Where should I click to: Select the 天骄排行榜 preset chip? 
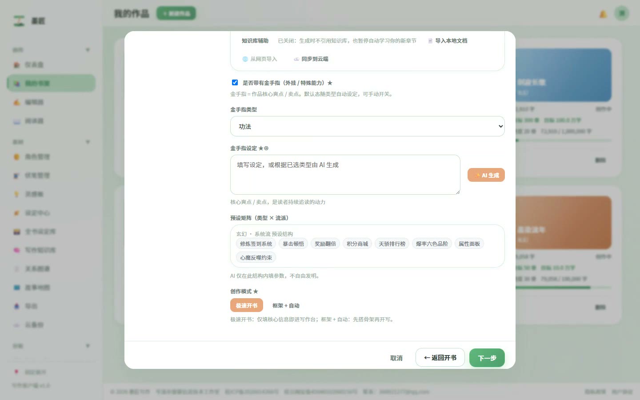click(392, 244)
